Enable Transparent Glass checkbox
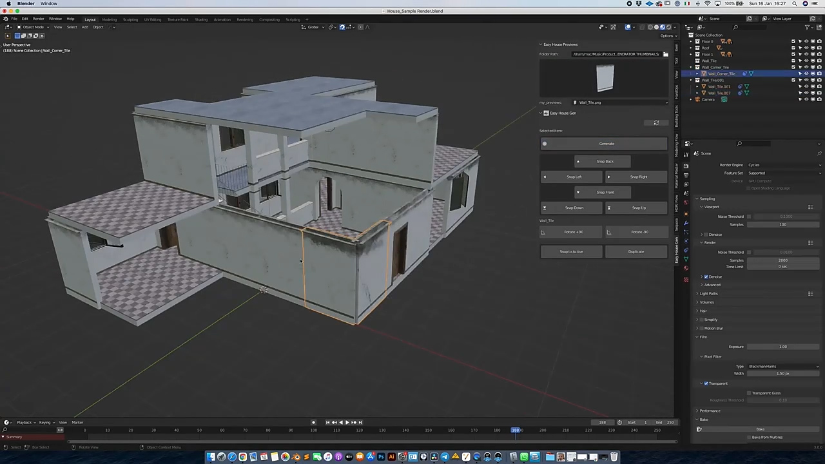Viewport: 825px width, 464px height. pos(749,393)
